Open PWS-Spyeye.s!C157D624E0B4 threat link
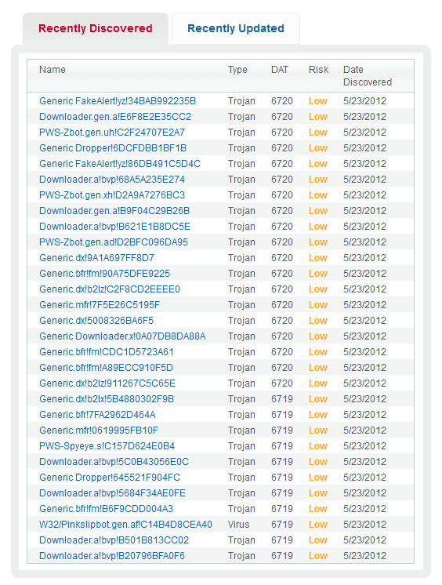This screenshot has width=442, height=585. coord(107,446)
